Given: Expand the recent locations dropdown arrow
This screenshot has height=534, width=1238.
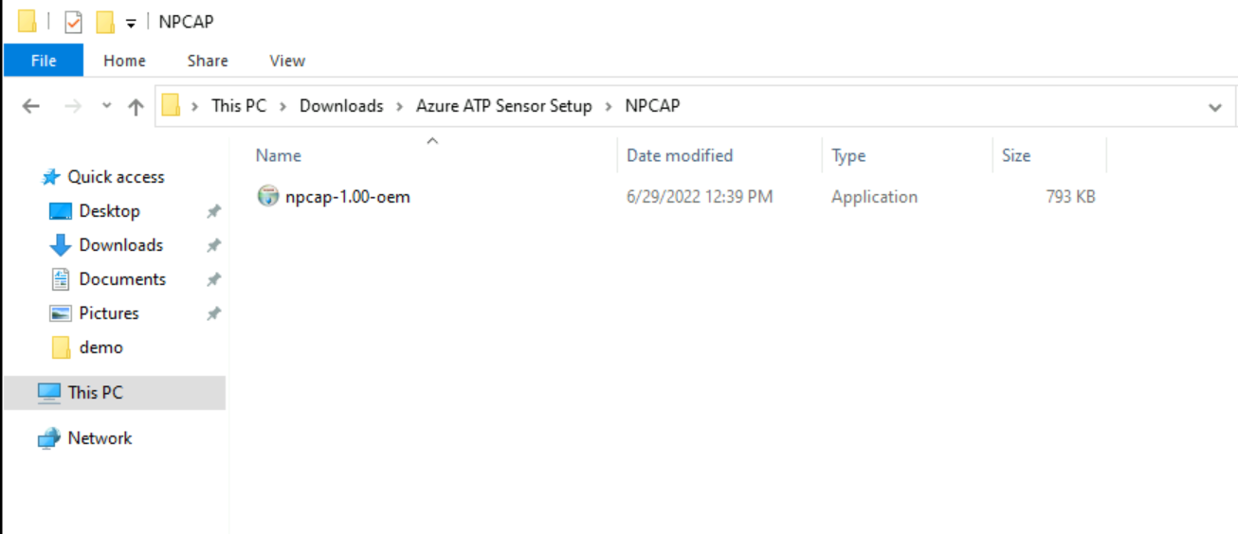Looking at the screenshot, I should (106, 107).
